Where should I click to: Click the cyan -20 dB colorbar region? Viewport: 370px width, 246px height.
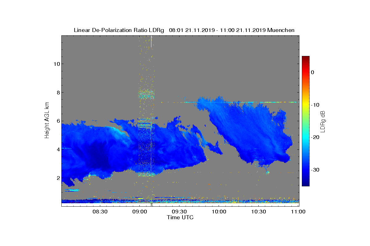[x=306, y=137]
